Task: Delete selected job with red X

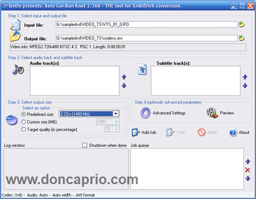Action: 248,170
